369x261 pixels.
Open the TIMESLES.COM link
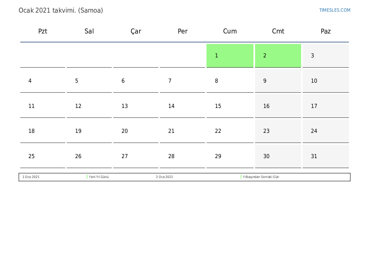point(335,10)
